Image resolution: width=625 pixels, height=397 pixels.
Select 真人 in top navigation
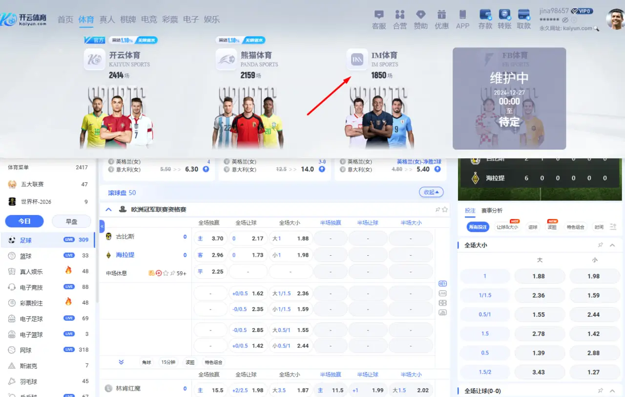(x=107, y=20)
